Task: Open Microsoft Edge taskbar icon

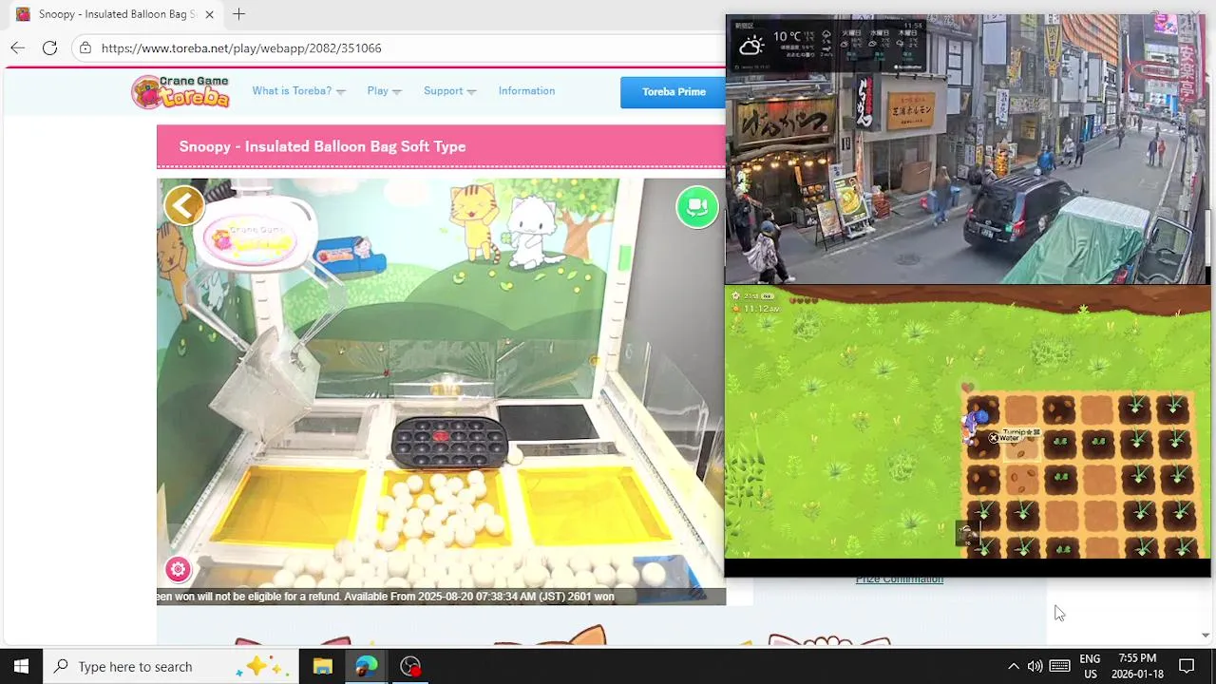Action: coord(367,667)
